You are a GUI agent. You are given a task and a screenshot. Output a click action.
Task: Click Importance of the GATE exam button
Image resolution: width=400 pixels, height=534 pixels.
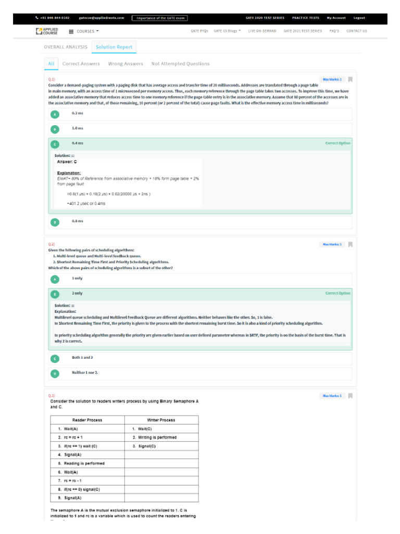(x=160, y=18)
